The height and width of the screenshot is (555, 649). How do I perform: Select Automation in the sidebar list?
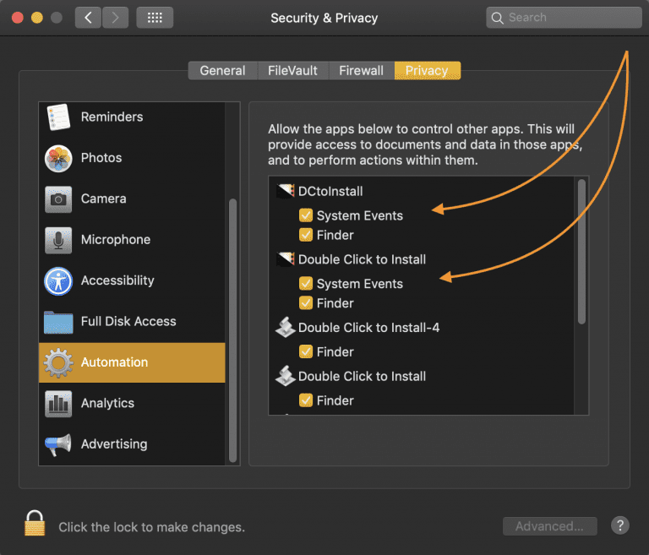[132, 362]
